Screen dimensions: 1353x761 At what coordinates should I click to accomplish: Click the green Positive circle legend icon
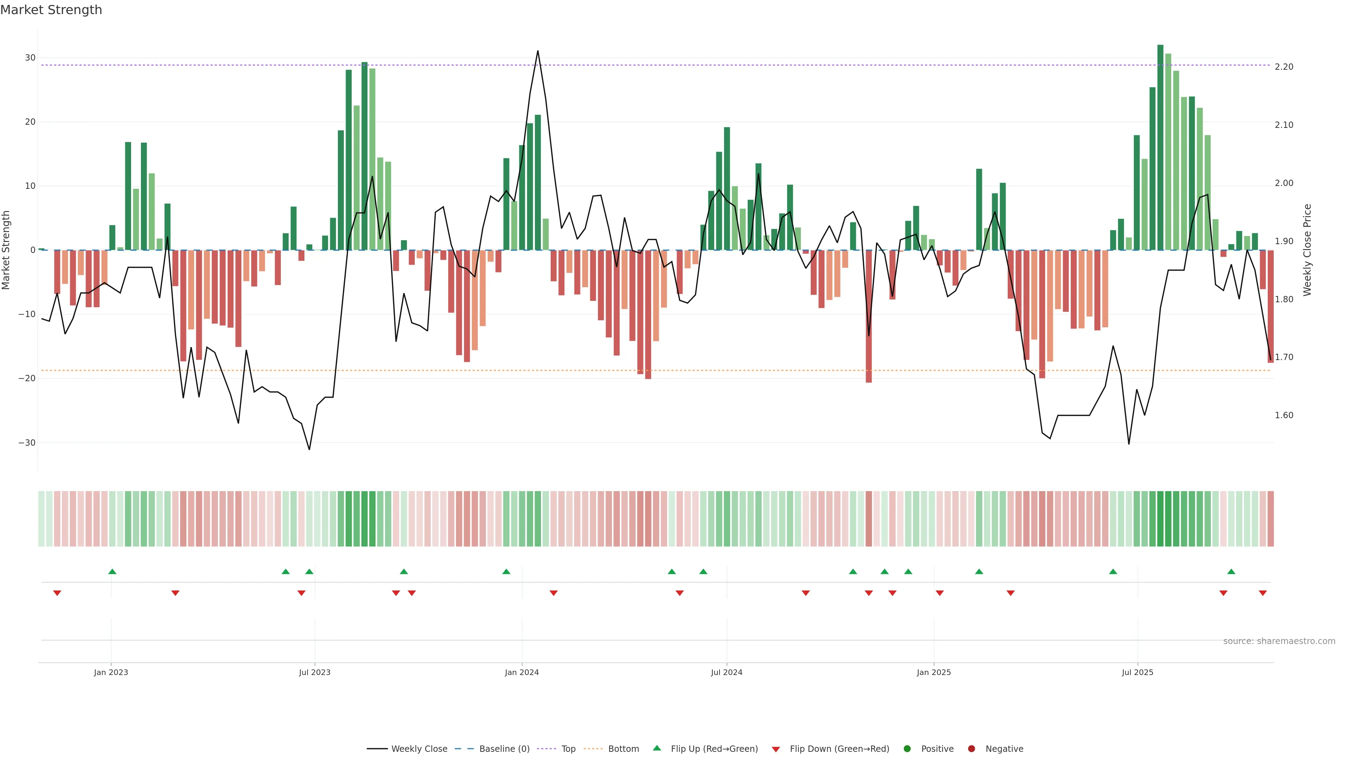point(907,749)
